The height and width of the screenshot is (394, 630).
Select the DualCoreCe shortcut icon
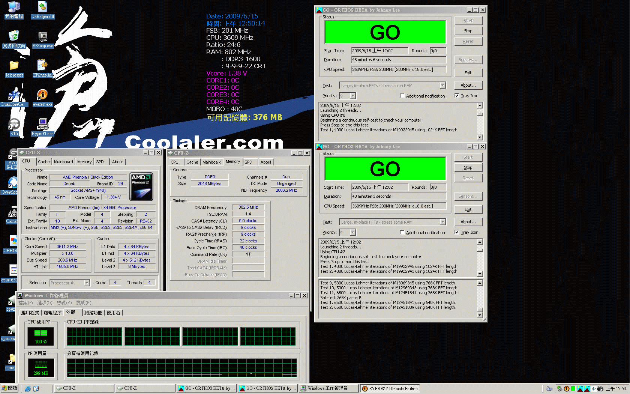(14, 98)
